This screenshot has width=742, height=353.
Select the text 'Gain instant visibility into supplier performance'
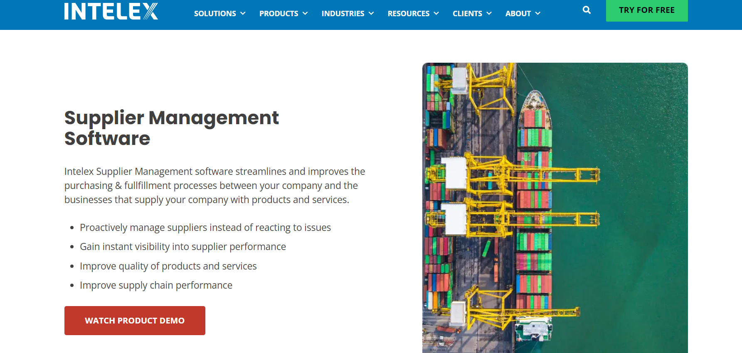pos(183,247)
